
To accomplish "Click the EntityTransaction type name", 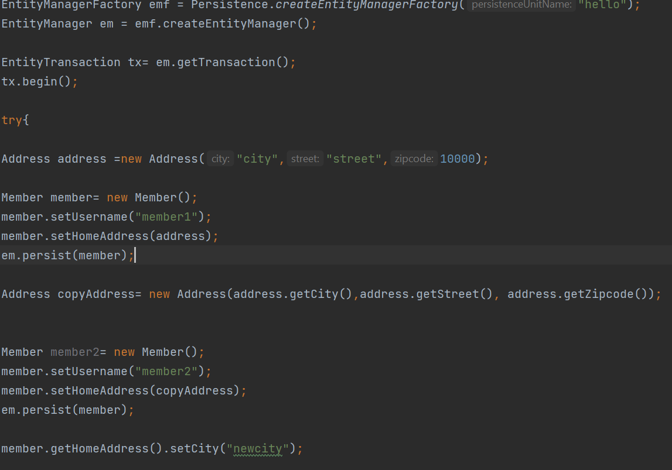I will pos(61,63).
